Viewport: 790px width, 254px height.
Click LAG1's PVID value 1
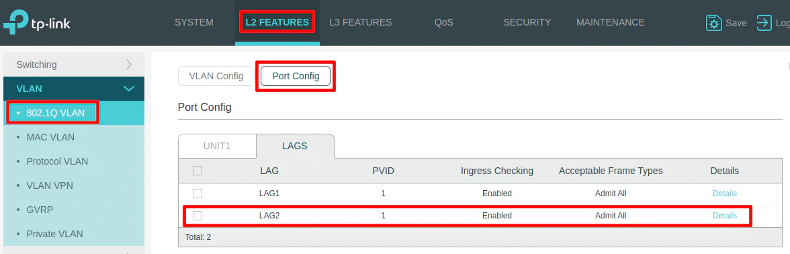coord(384,194)
